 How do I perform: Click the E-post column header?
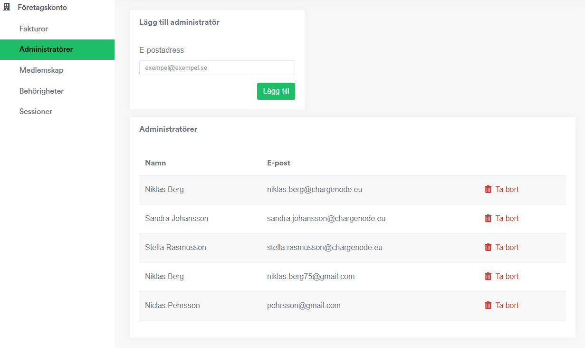point(278,163)
